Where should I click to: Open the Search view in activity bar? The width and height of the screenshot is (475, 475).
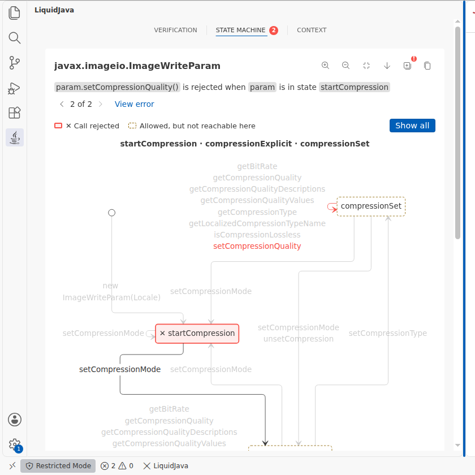coord(14,38)
